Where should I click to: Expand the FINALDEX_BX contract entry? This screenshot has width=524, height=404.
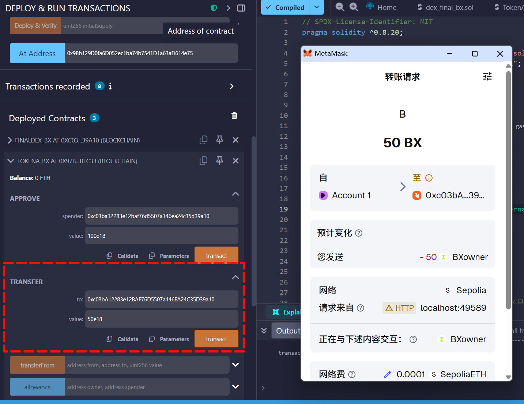10,140
